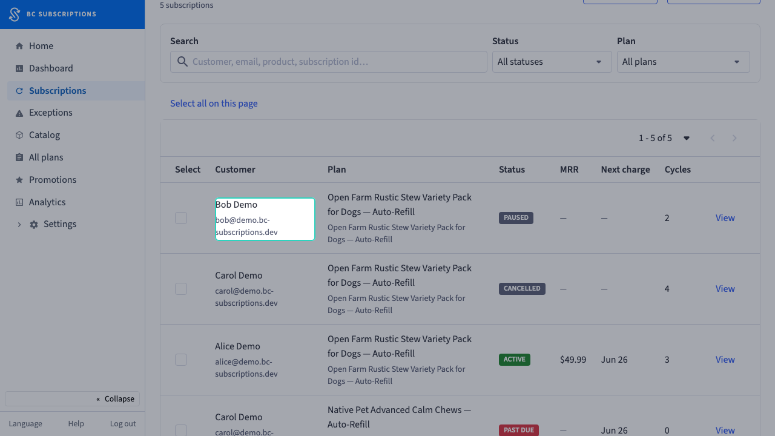
Task: Click the Settings gear icon
Action: [x=34, y=225]
